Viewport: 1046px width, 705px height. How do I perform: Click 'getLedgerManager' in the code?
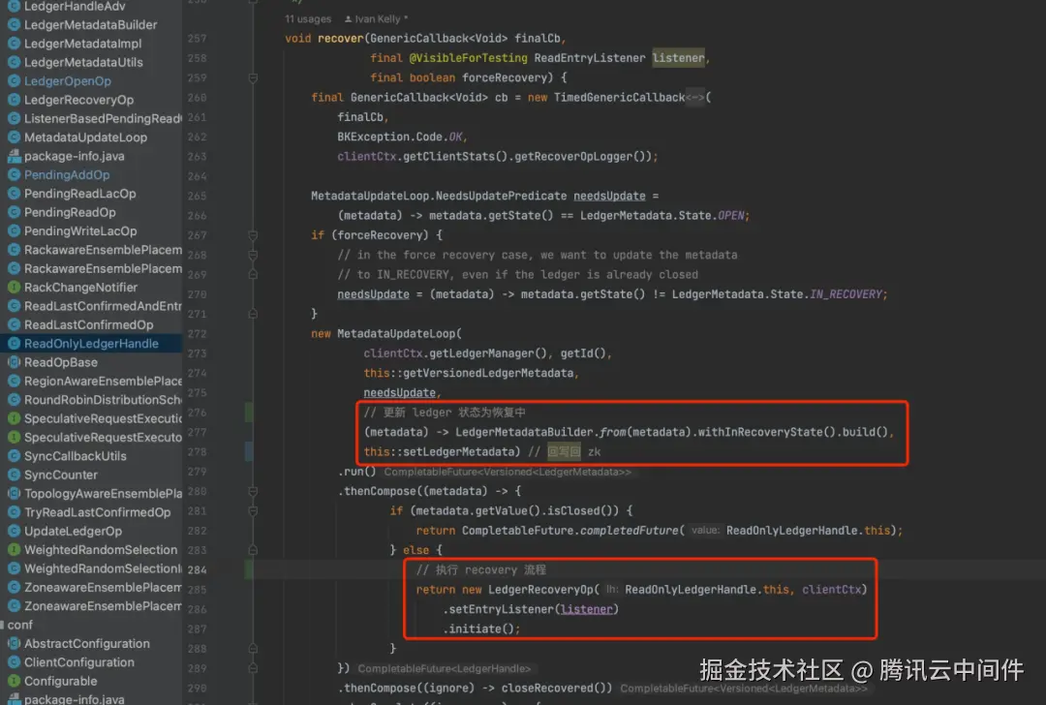coord(482,352)
